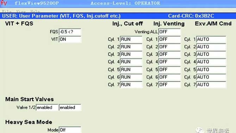Click Cyl. 1 injection cut off RUN field
Viewport: 236px width, 133px height.
(131, 39)
